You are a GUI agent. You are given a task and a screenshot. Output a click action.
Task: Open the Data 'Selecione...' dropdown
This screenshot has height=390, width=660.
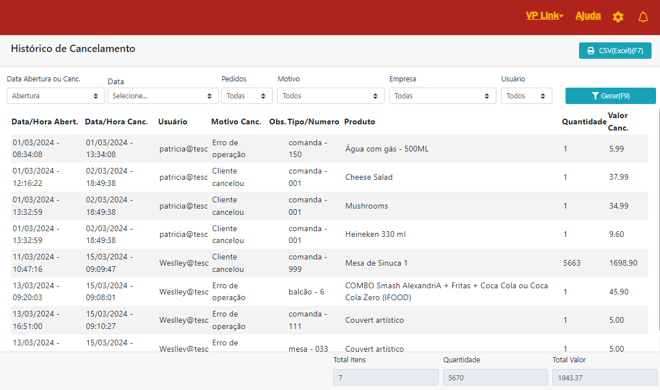[x=163, y=96]
